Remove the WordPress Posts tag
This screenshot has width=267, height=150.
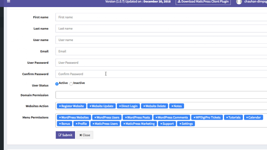(x=126, y=117)
